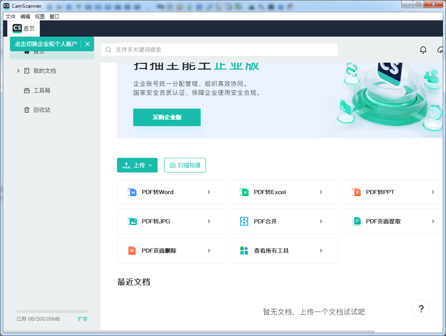Select the PDF转Excel tool icon
Viewport: 446px width, 336px height.
pos(244,192)
